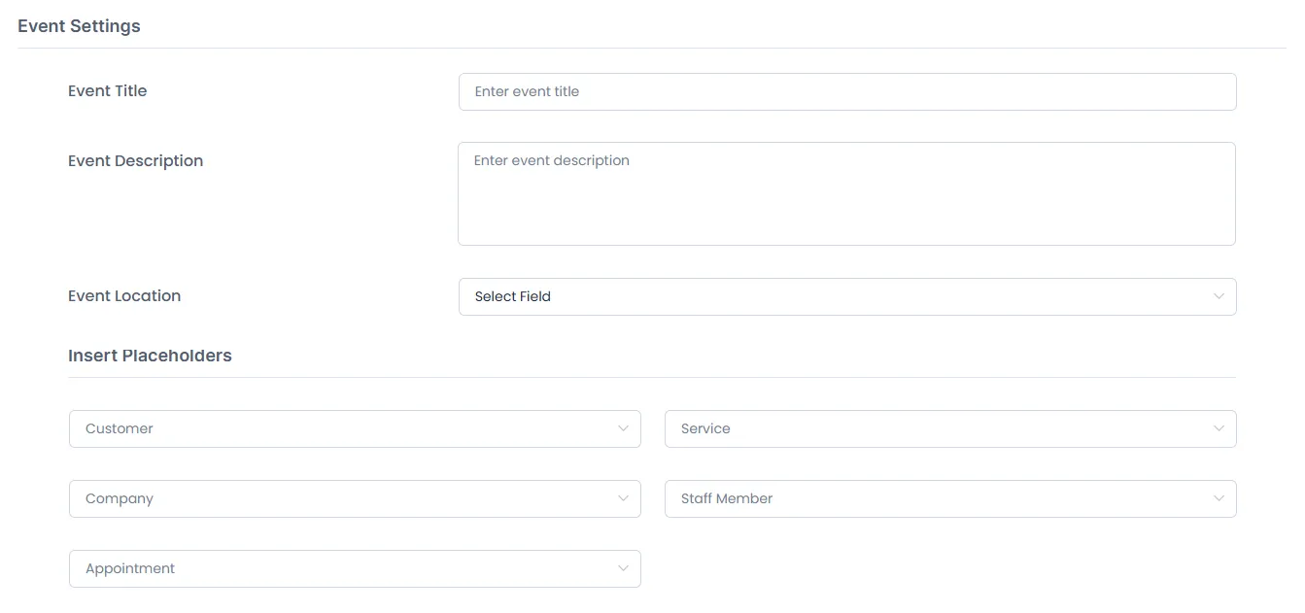
Task: Click the Customer dropdown chevron arrow
Action: (623, 428)
